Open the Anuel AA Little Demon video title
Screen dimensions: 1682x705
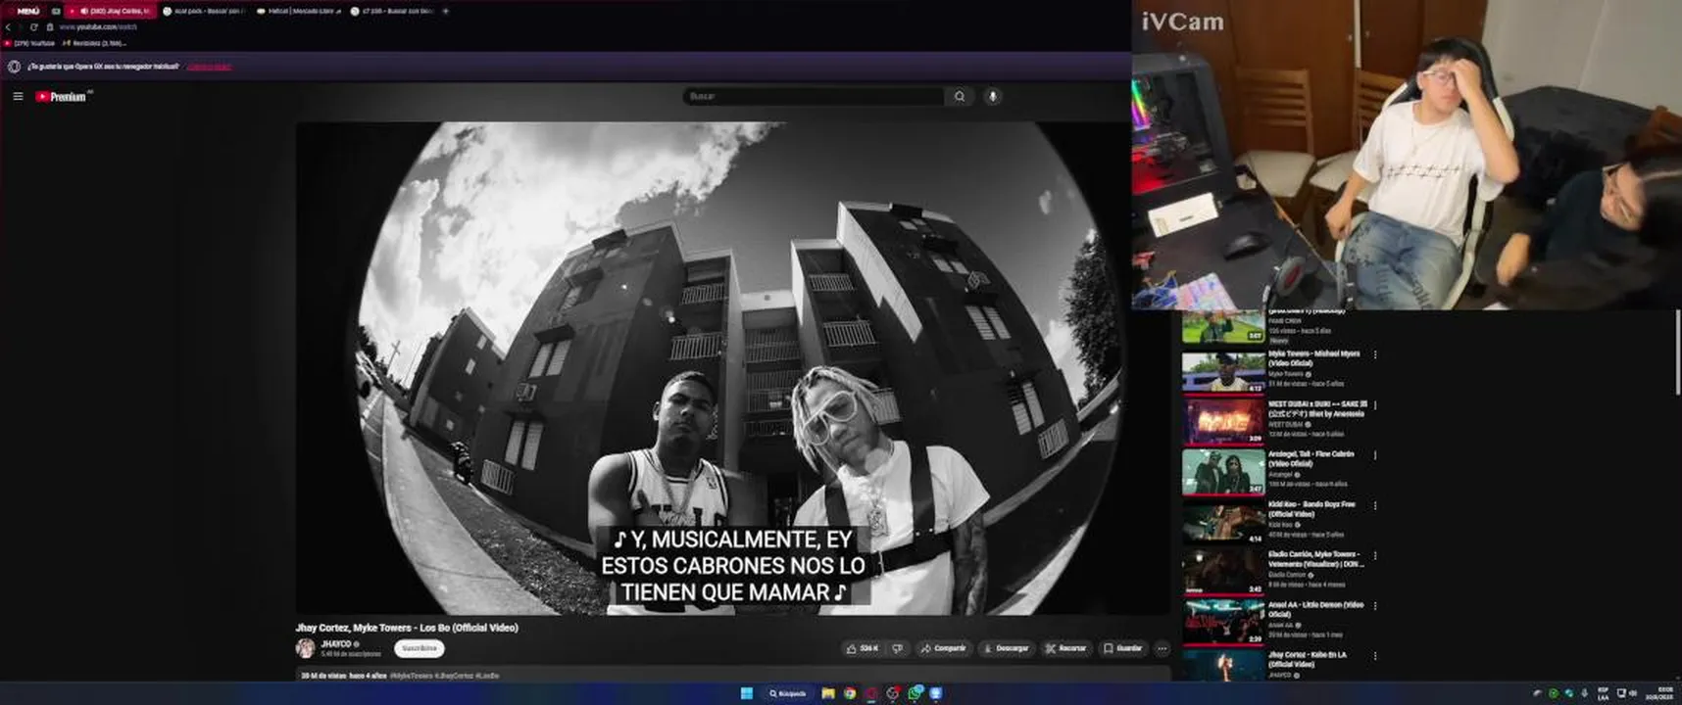pos(1315,609)
